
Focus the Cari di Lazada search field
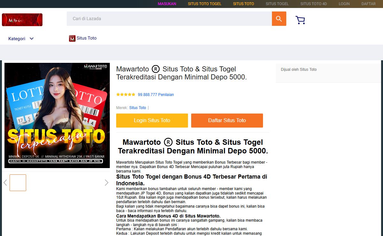(x=169, y=19)
